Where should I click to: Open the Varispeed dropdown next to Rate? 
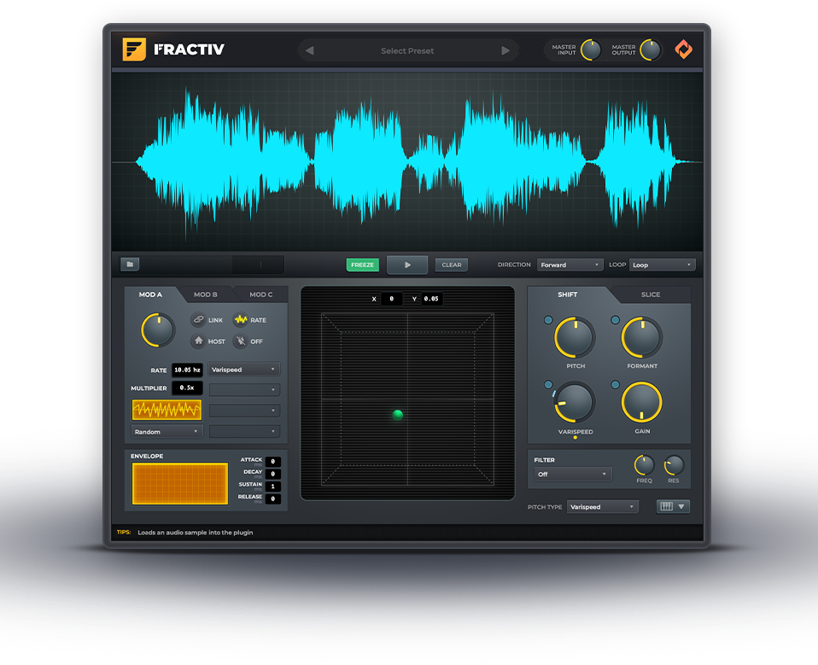tap(242, 369)
